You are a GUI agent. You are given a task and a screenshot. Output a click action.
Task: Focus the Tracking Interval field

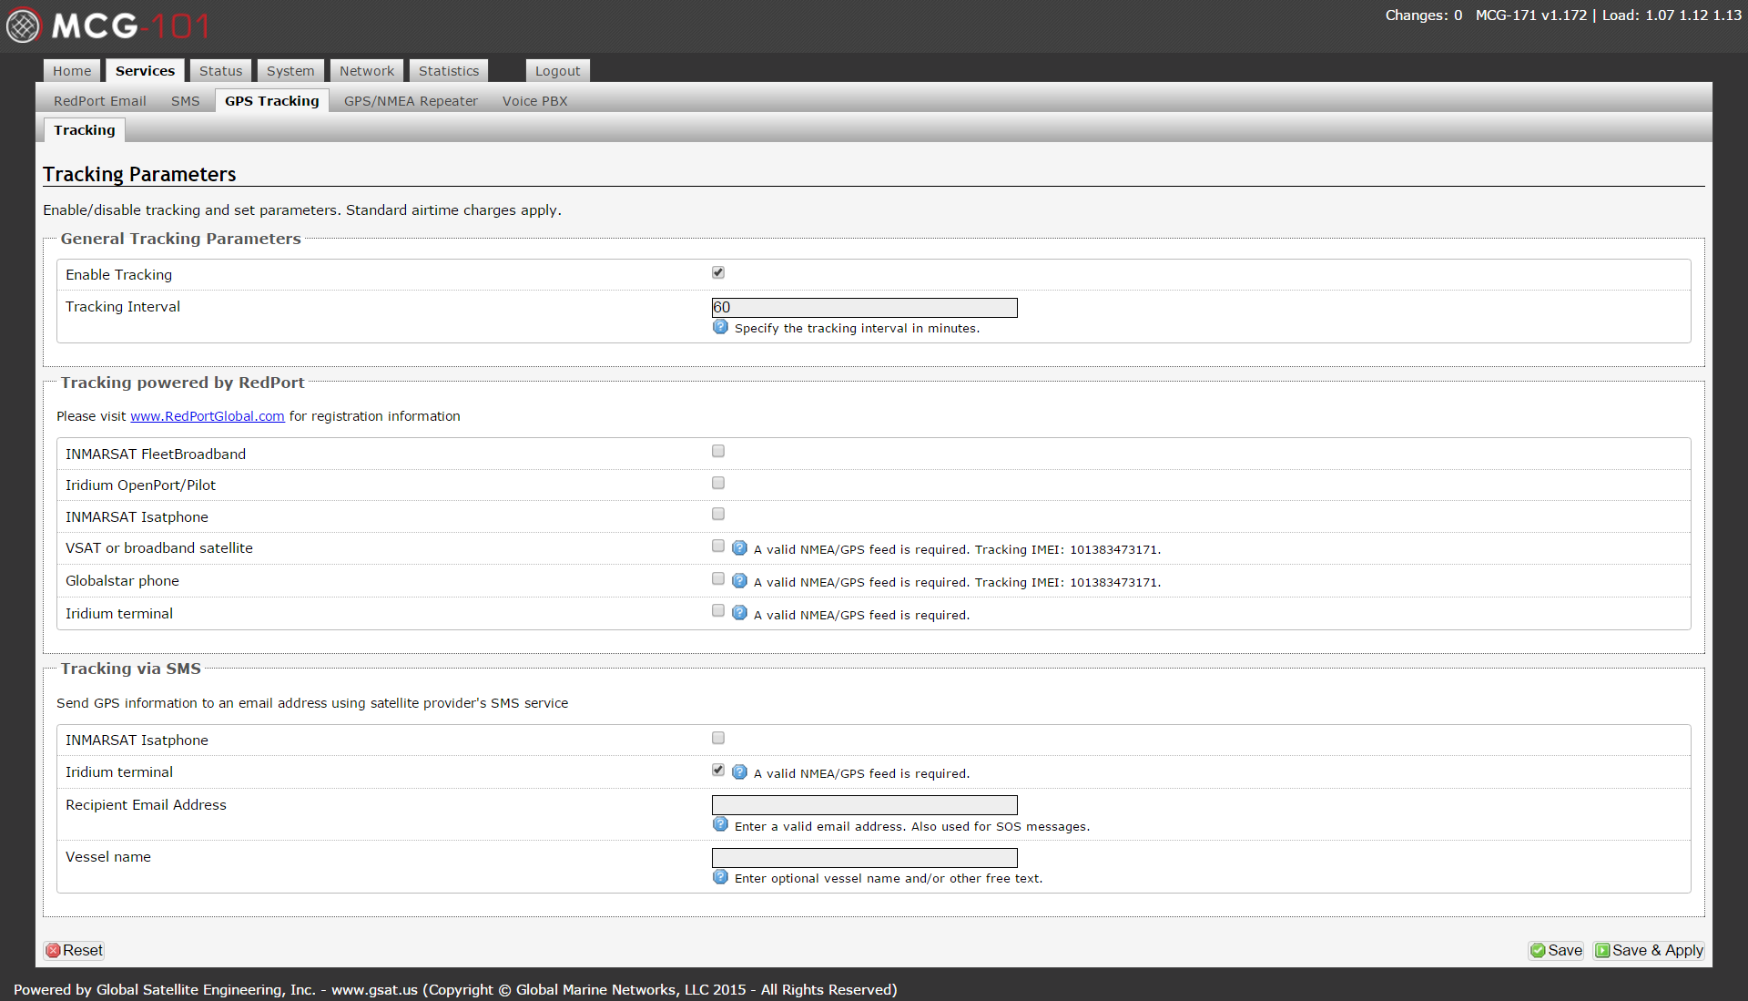864,308
